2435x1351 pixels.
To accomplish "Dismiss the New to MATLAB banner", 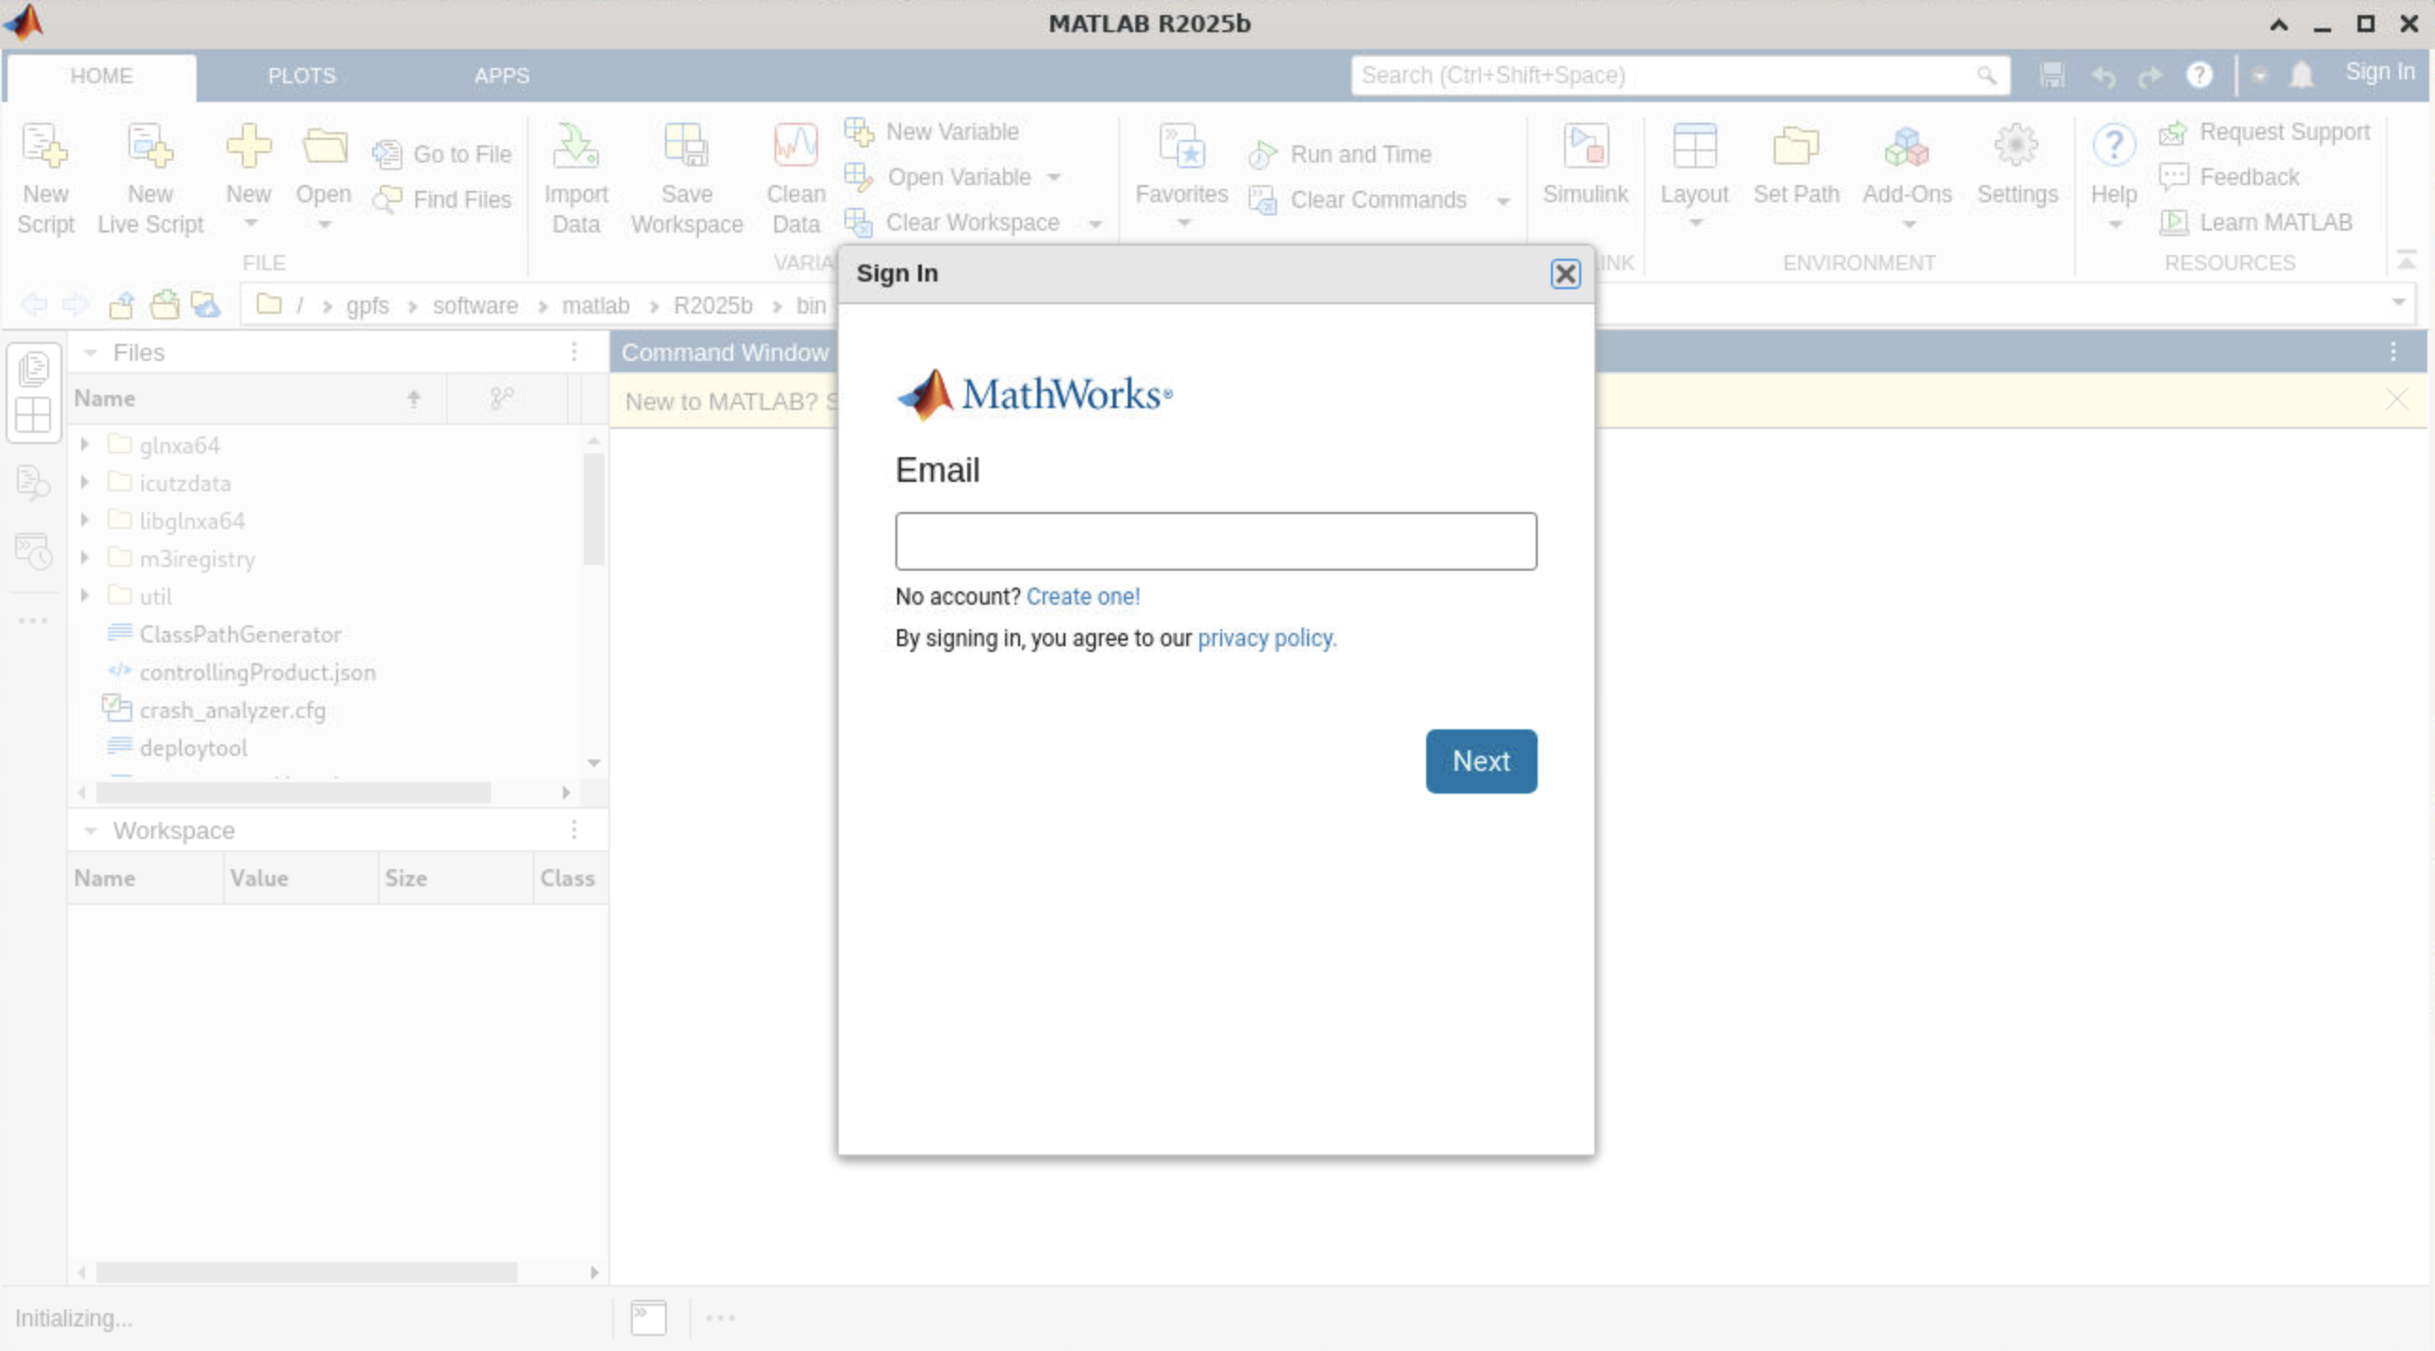I will [2395, 399].
